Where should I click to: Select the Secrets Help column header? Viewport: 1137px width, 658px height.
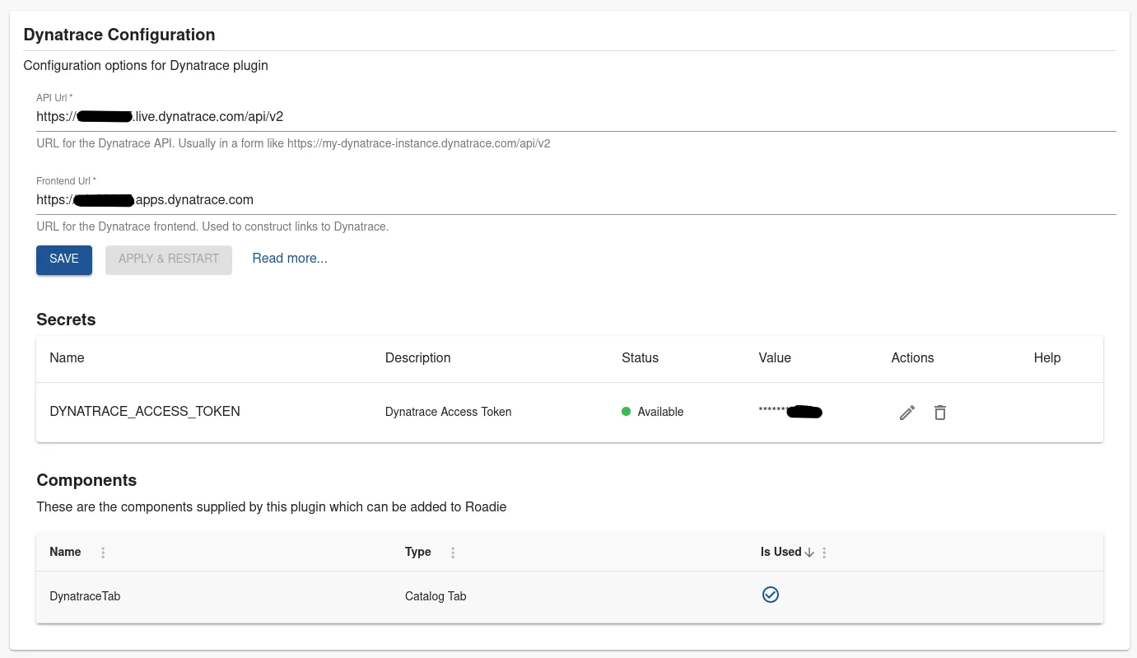coord(1046,357)
